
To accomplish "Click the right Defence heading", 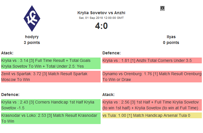I will pyautogui.click(x=111, y=53).
